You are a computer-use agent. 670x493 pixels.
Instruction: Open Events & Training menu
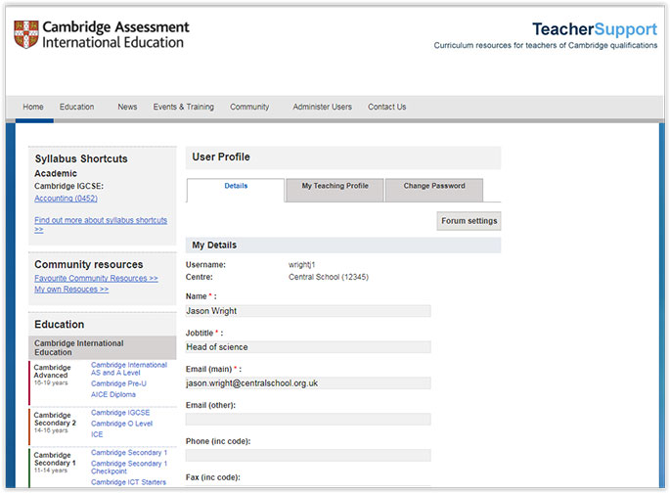point(183,108)
